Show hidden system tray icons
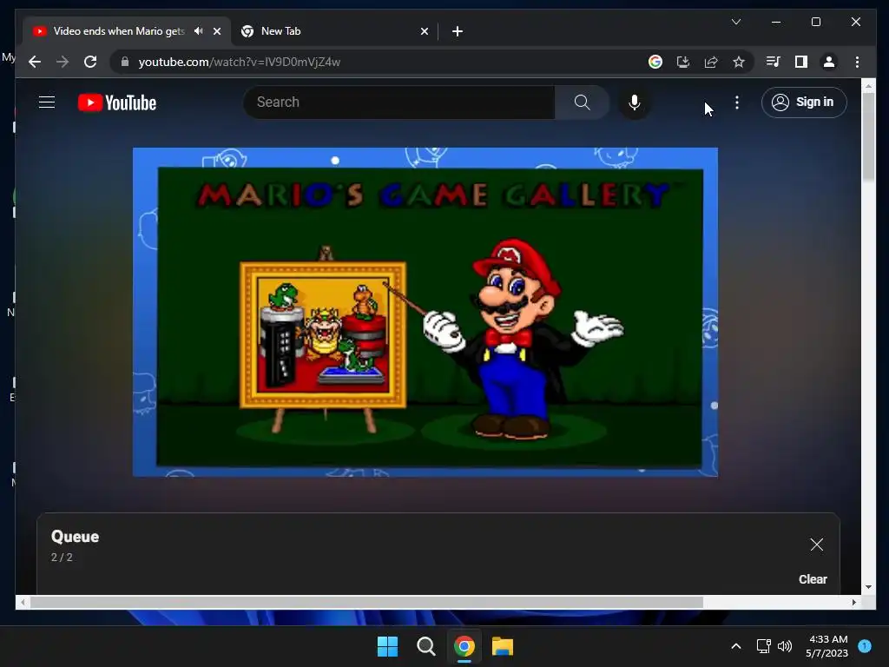 [736, 646]
